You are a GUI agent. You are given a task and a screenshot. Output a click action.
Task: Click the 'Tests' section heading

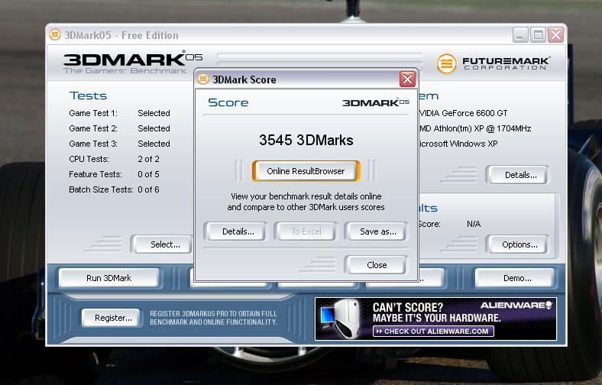[89, 95]
